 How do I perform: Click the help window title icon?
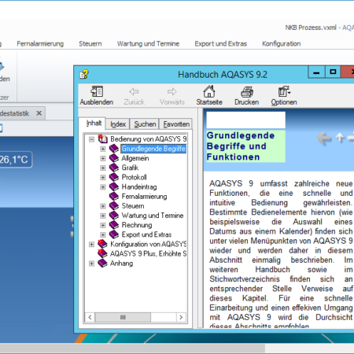[84, 75]
